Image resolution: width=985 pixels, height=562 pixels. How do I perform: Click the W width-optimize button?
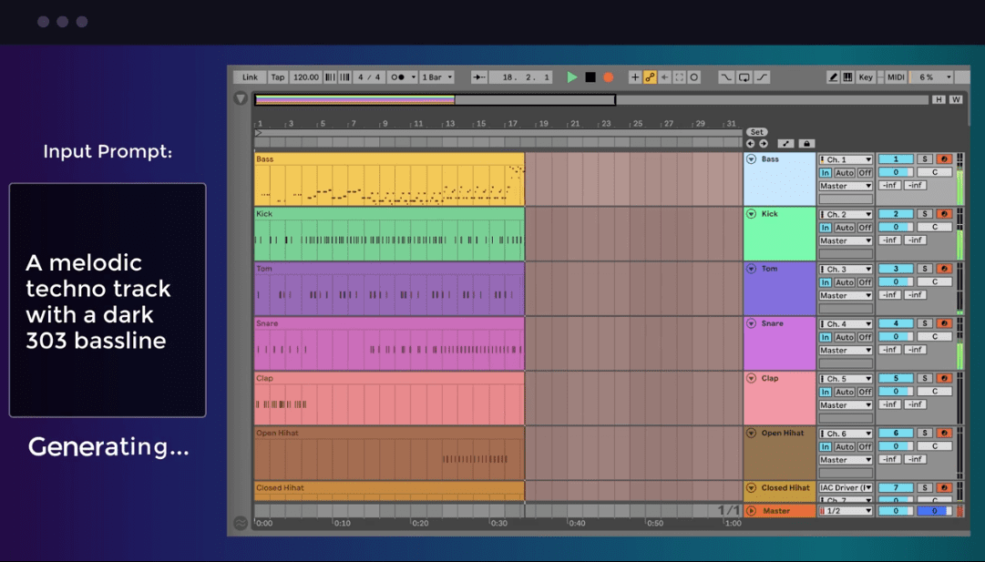(956, 99)
